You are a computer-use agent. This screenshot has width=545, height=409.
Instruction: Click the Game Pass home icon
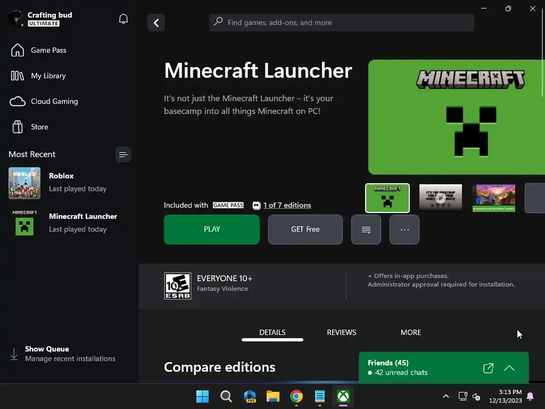[18, 50]
